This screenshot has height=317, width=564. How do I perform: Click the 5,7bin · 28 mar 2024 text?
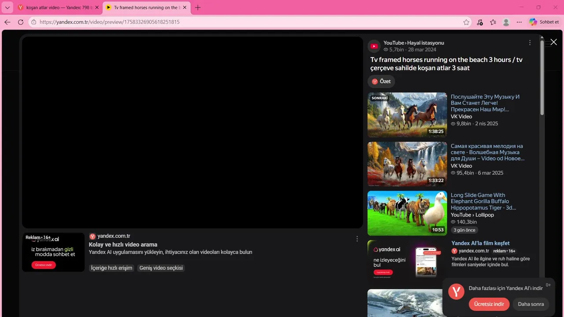[x=410, y=50]
